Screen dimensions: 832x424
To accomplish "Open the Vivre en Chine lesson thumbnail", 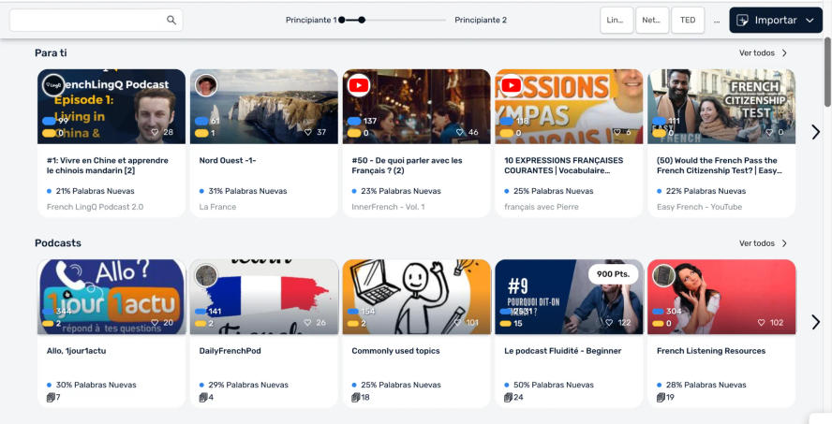I will [111, 107].
